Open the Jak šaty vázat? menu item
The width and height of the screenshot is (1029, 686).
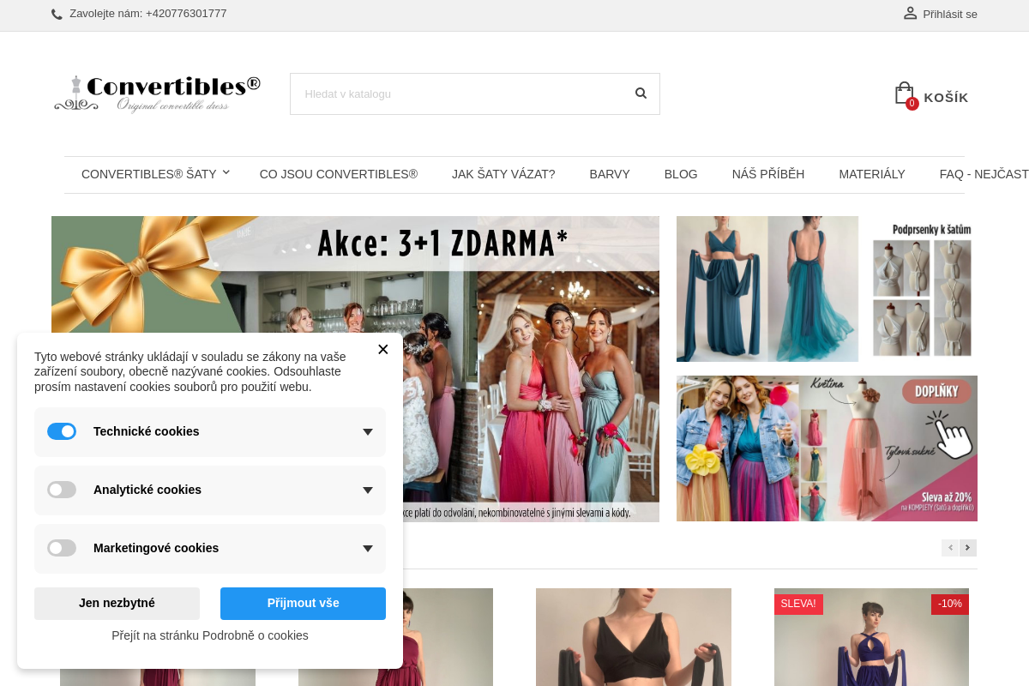[x=503, y=174]
